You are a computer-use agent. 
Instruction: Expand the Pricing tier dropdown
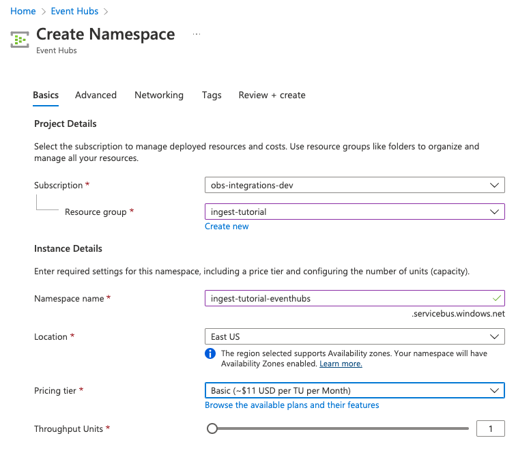tap(354, 390)
